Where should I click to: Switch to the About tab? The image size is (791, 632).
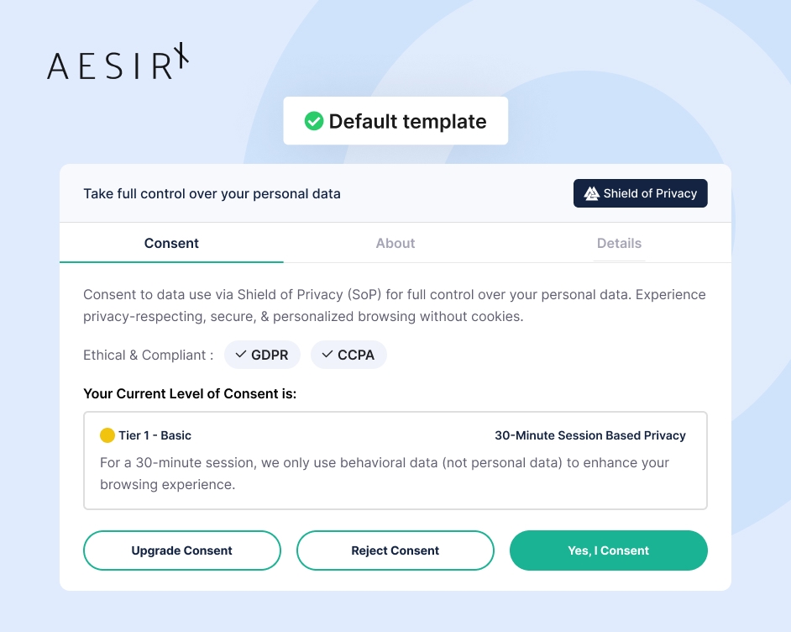pyautogui.click(x=395, y=244)
